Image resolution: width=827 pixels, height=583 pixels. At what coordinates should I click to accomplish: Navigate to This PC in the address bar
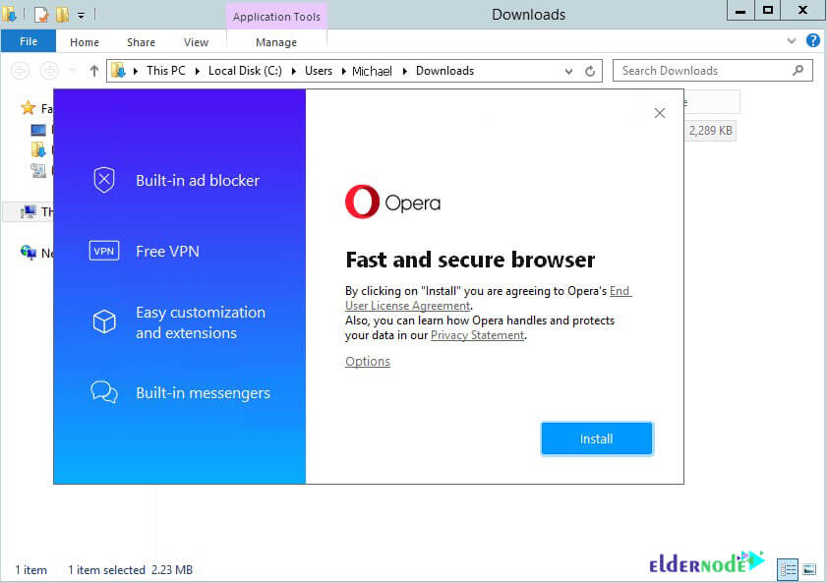(x=166, y=71)
